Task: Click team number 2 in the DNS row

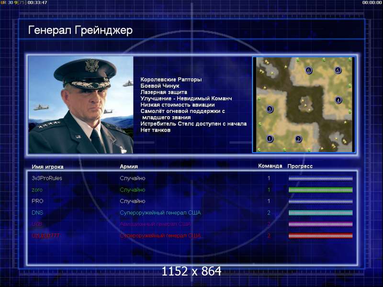Action: tap(269, 212)
